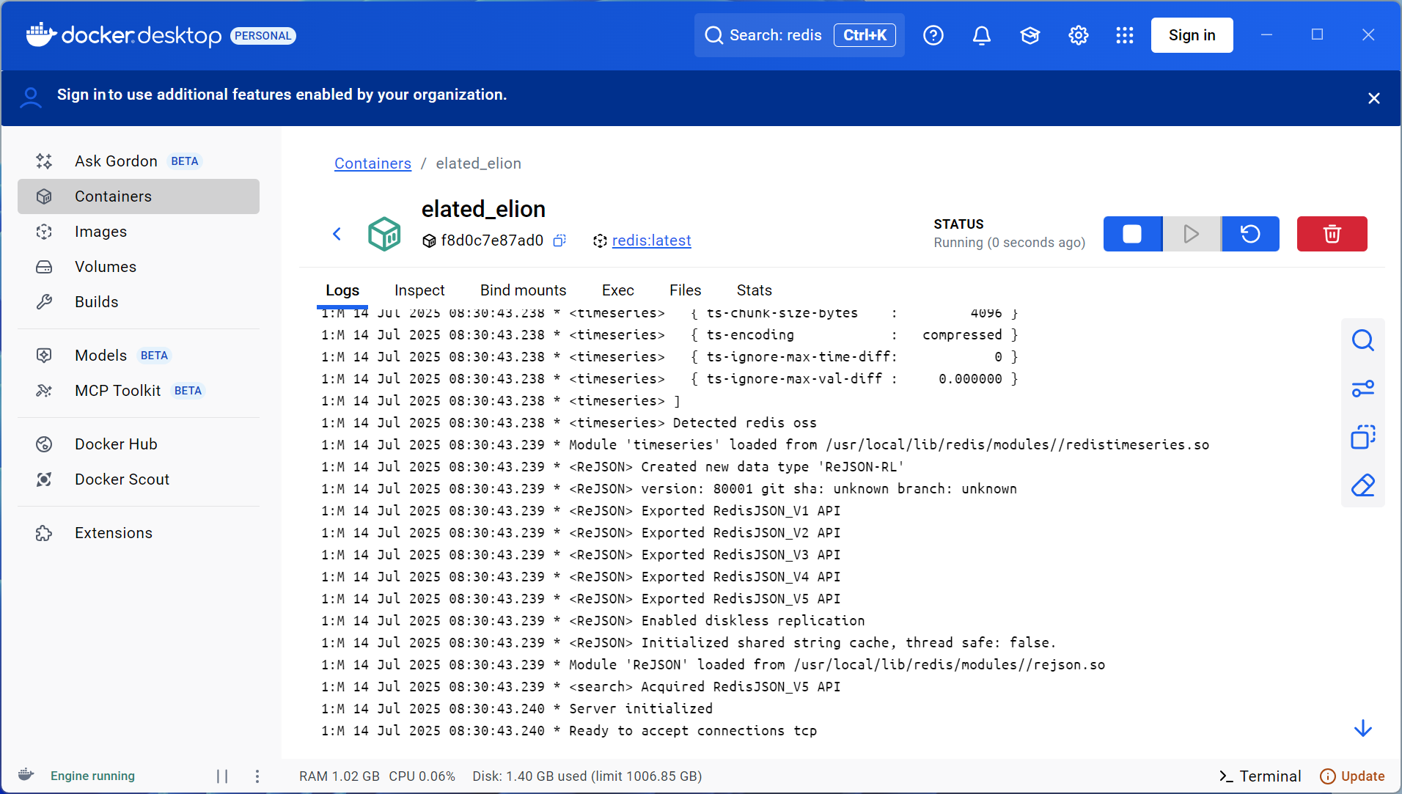Click 'CPU 0.06%' in status bar
Image resolution: width=1402 pixels, height=794 pixels.
click(422, 776)
